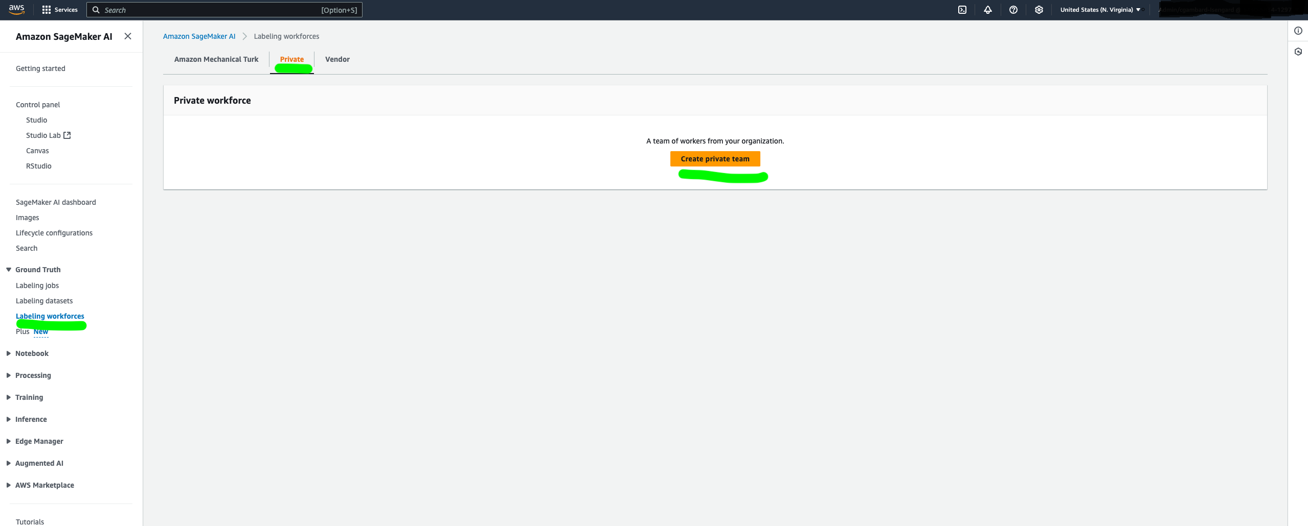1308x526 pixels.
Task: Open Lifecycle configurations
Action: point(54,233)
